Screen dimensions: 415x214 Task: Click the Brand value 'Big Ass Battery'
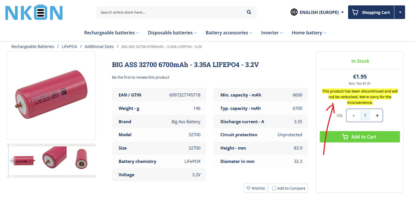pos(186,122)
